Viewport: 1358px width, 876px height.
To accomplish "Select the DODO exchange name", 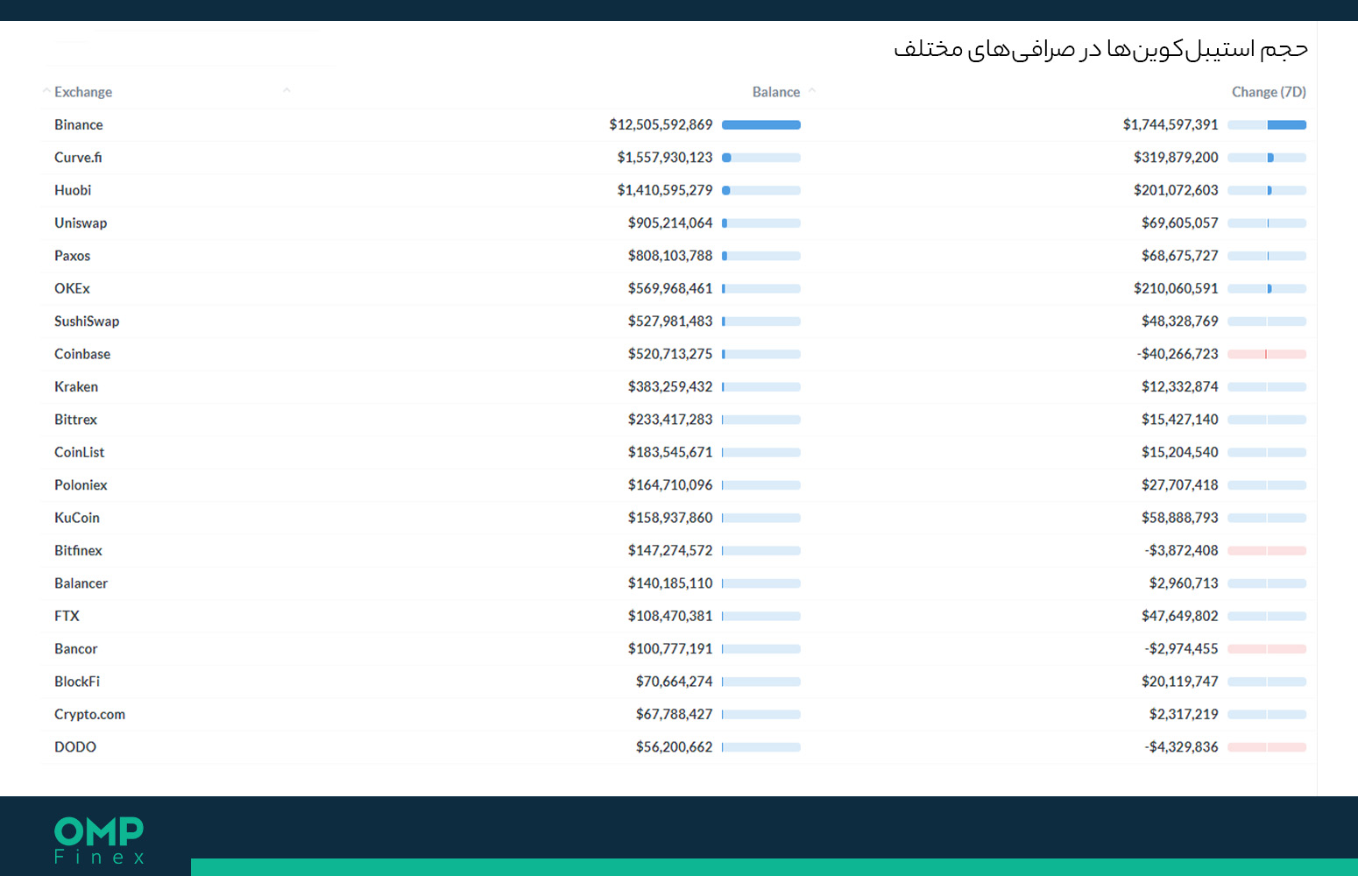I will 75,747.
